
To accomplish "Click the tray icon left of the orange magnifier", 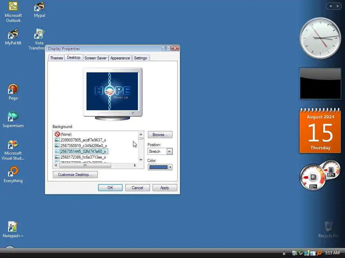I will (x=313, y=253).
